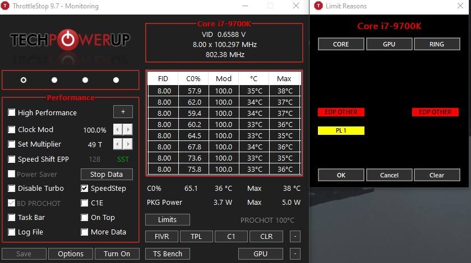
Task: Click the GPU button in the main window
Action: (x=260, y=253)
